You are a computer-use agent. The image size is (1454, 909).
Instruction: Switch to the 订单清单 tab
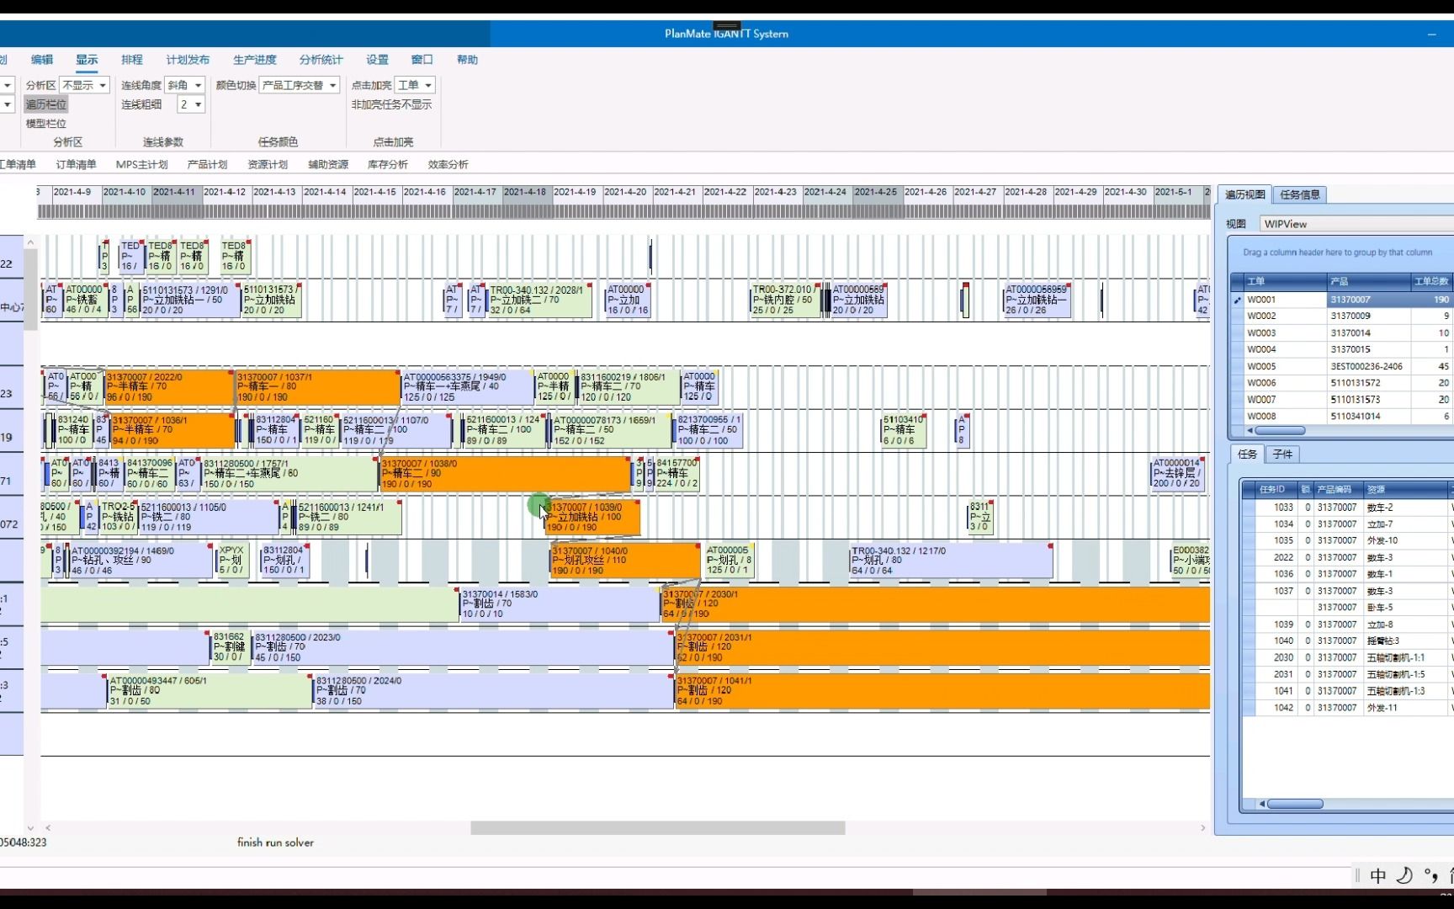[76, 164]
